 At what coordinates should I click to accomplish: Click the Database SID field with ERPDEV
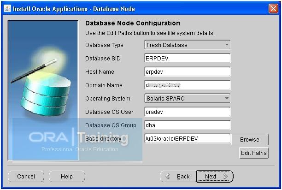[x=188, y=58]
